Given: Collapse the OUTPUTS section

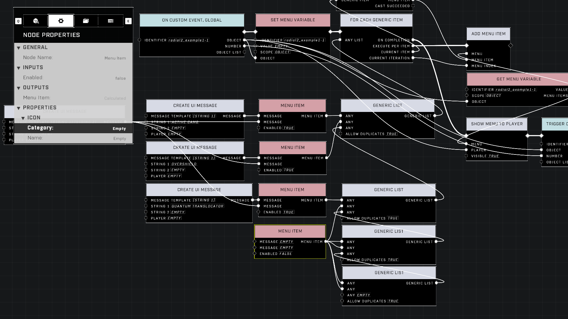Looking at the screenshot, I should 19,88.
